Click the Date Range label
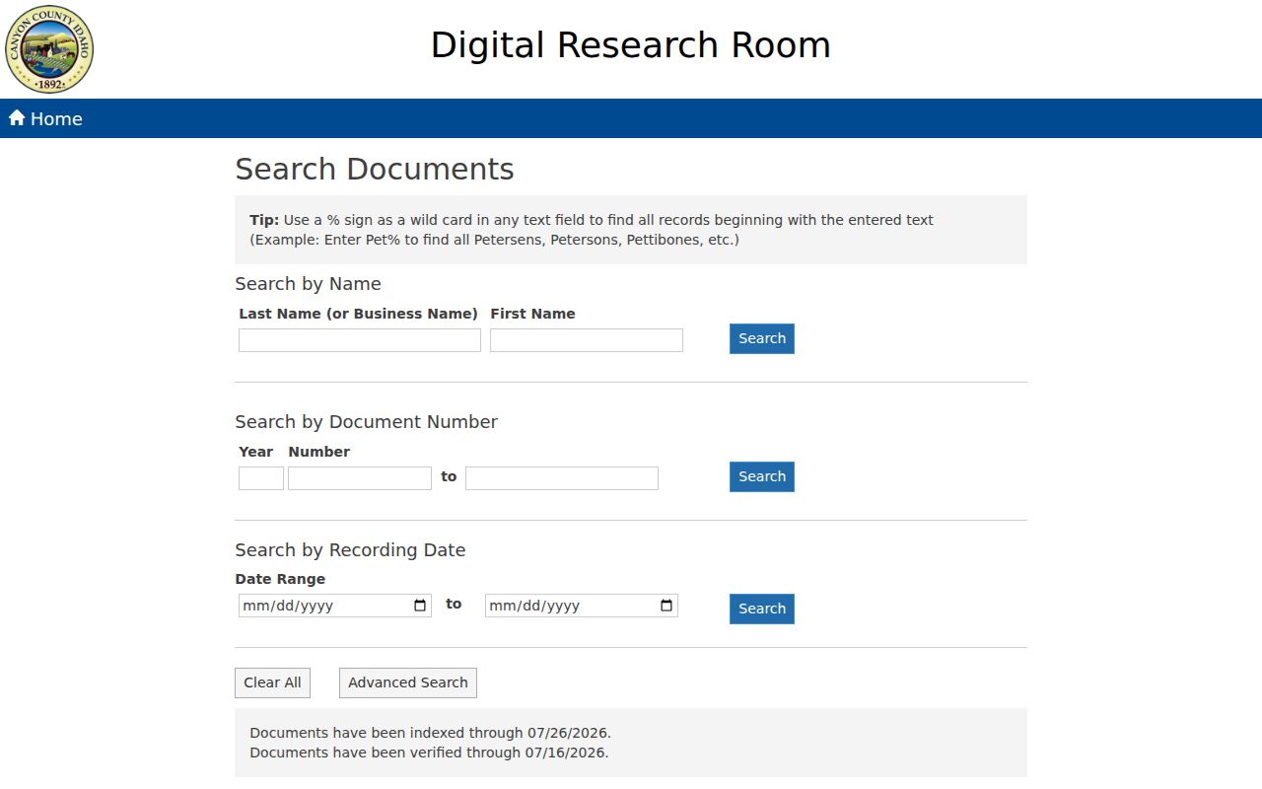The image size is (1262, 789). [x=280, y=579]
